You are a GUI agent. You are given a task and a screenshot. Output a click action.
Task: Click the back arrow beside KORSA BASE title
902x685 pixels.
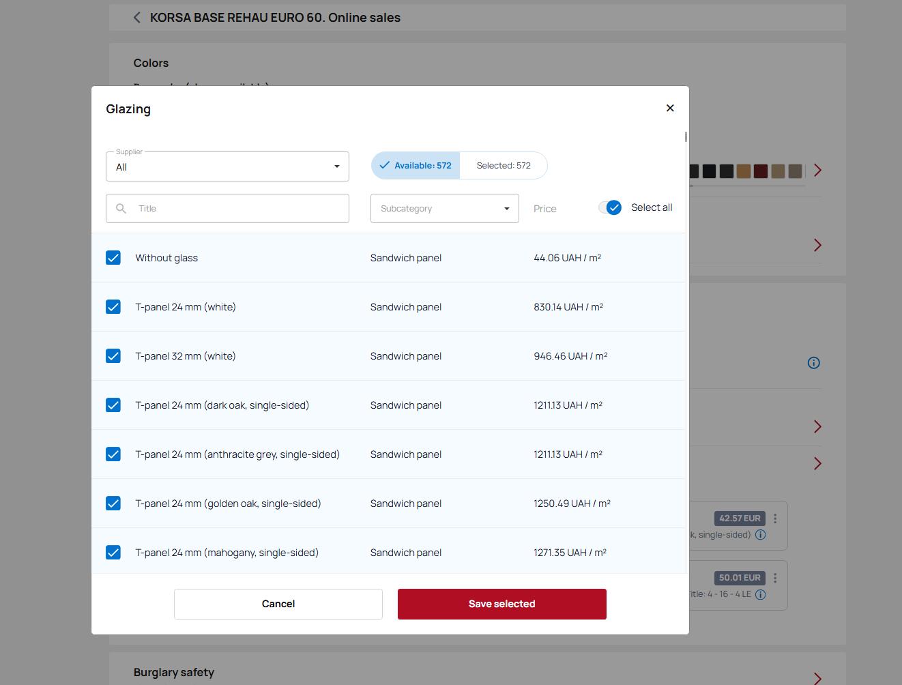tap(137, 18)
